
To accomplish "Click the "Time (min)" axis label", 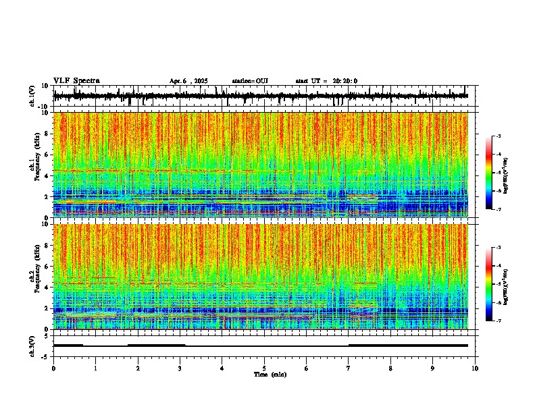I will coord(270,375).
